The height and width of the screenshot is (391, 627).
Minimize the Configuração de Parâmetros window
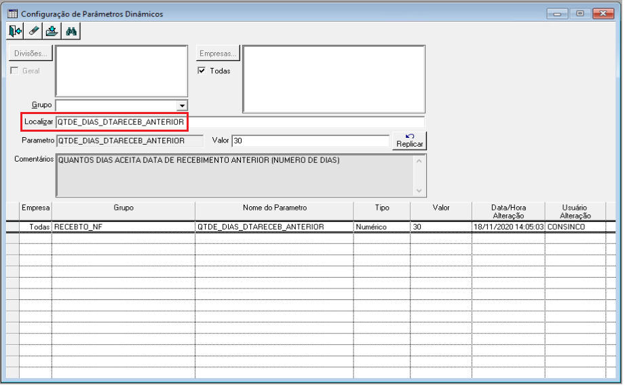(x=557, y=14)
